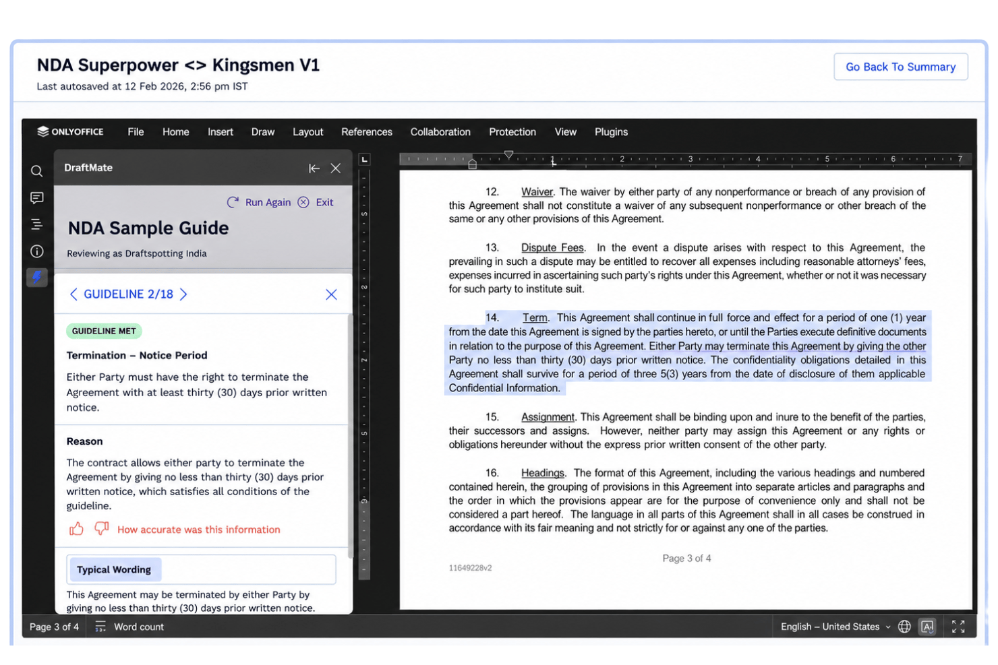Close the Guideline 2/18 card
This screenshot has width=998, height=665.
tap(331, 294)
